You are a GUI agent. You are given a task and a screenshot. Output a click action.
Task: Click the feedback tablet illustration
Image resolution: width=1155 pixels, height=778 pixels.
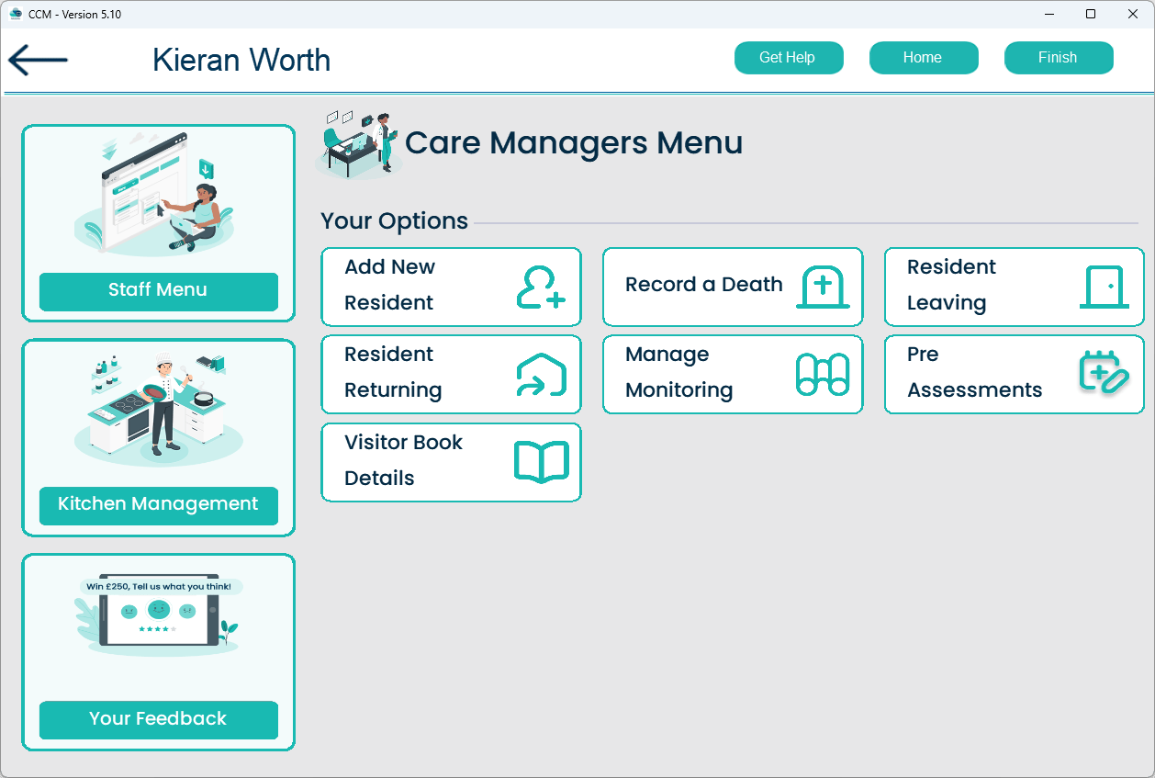tap(158, 615)
